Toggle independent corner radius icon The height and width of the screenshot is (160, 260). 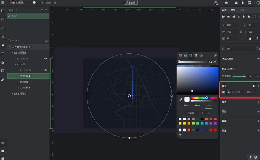(258, 49)
